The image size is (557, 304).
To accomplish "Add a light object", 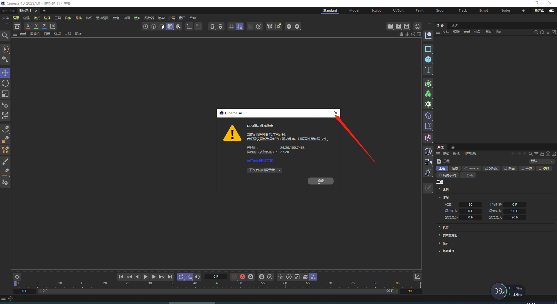I will click(x=428, y=172).
